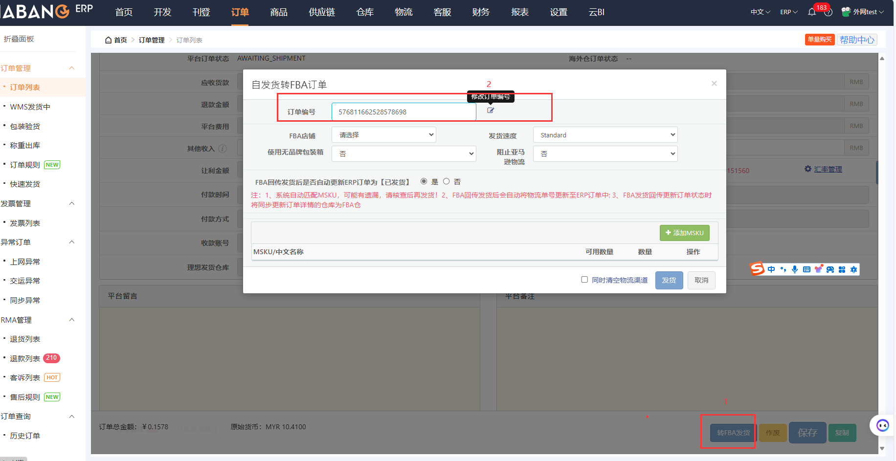Open the FBA店铺 请选择 dropdown
Screen dimensions: 896x461
pos(383,134)
